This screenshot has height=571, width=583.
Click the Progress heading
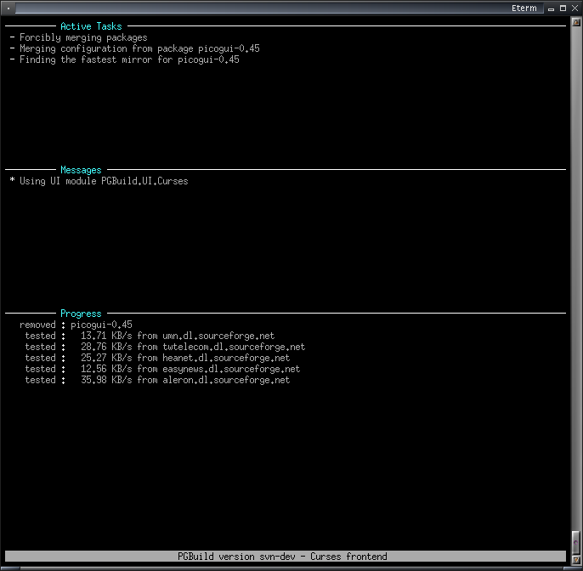click(81, 314)
